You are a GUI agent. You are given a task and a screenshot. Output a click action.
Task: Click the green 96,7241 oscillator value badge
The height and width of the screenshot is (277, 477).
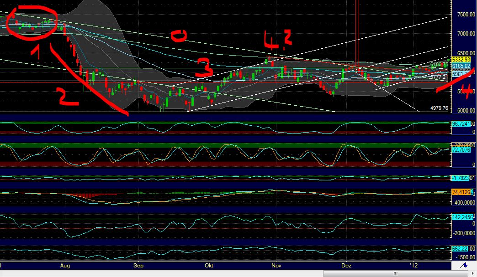point(461,123)
